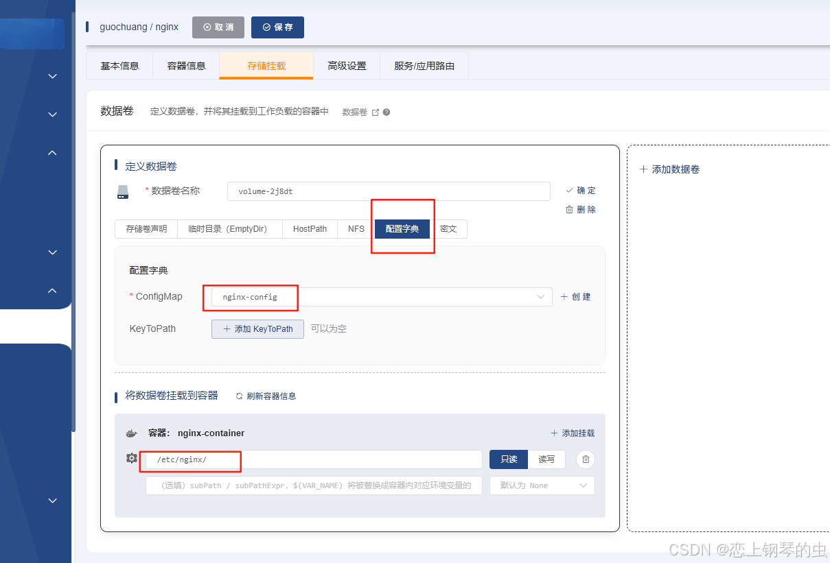Image resolution: width=830 pixels, height=563 pixels.
Task: Choose 临时目录 (EmptyDir) volume type
Action: click(x=230, y=229)
